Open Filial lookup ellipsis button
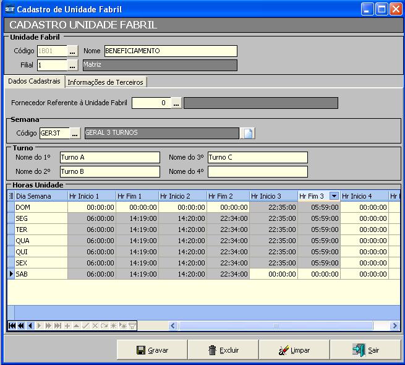 point(73,65)
